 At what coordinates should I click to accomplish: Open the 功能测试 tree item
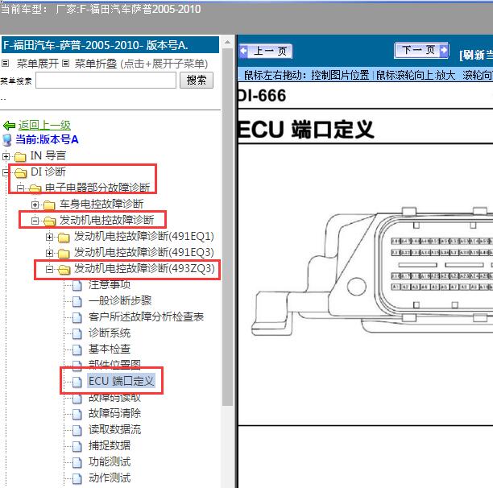click(110, 461)
